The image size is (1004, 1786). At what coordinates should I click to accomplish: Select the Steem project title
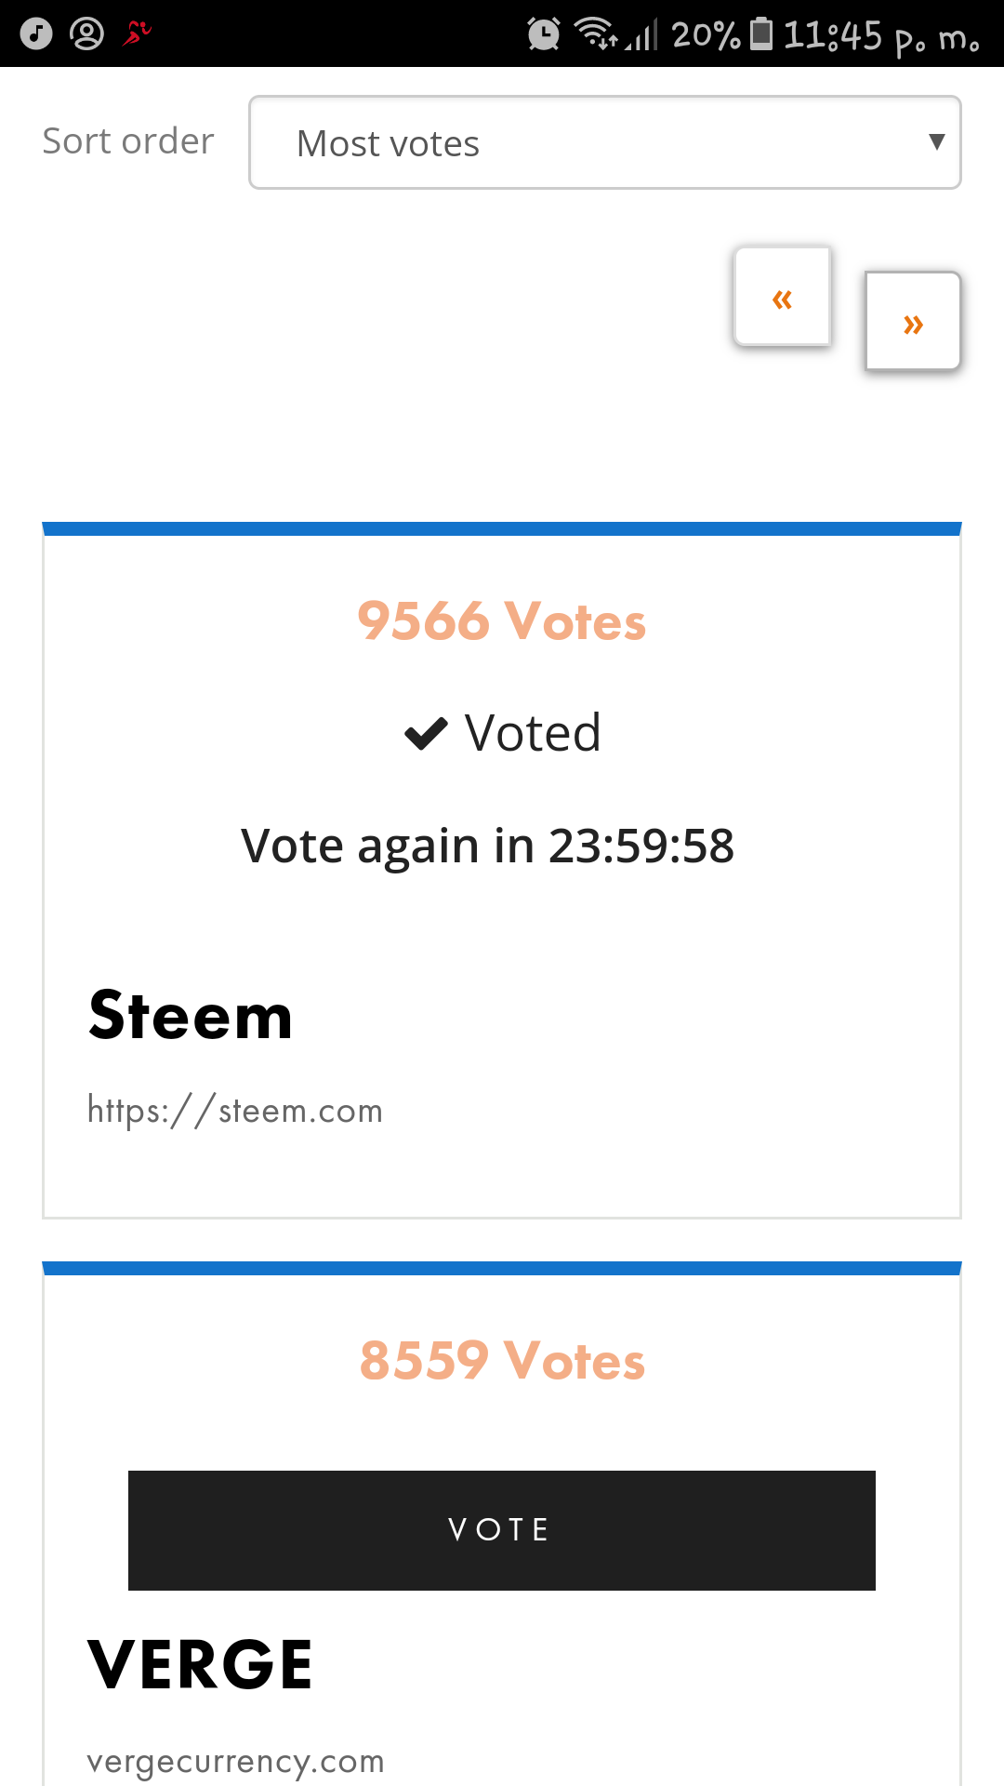(191, 1015)
